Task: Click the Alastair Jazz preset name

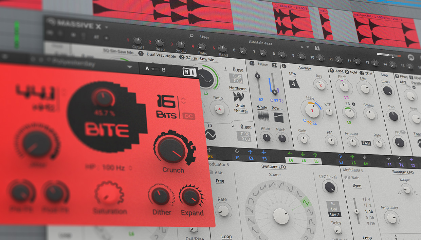Action: [261, 43]
